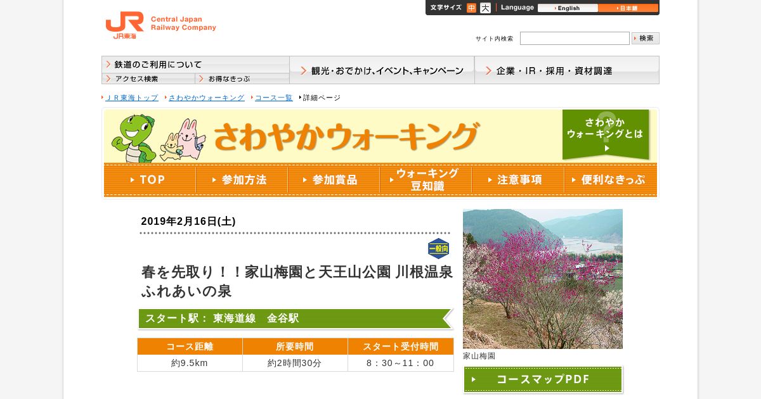Switch site language to English

coord(568,8)
